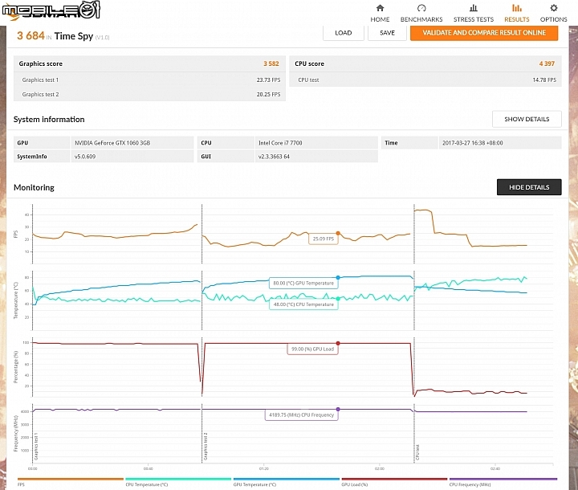Click the 20.25 FPS value
Viewport: 578px width, 490px height.
pos(268,95)
